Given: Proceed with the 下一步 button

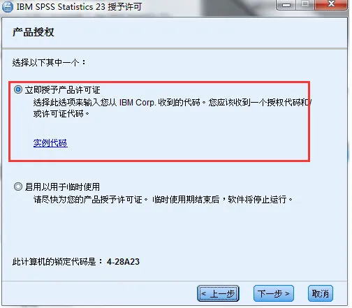Looking at the screenshot, I should point(274,293).
